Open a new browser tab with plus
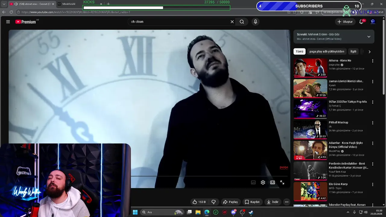The width and height of the screenshot is (386, 217). pyautogui.click(x=108, y=4)
